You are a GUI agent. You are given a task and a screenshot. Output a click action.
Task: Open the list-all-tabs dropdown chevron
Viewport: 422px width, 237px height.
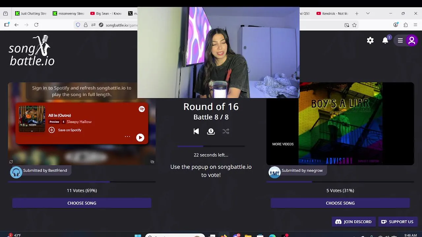tap(368, 13)
